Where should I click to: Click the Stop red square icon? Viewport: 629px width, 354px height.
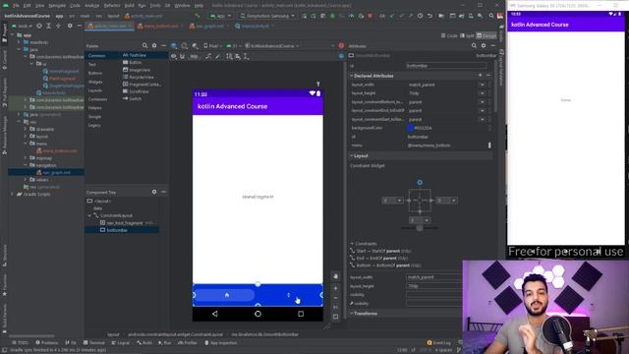coord(370,16)
